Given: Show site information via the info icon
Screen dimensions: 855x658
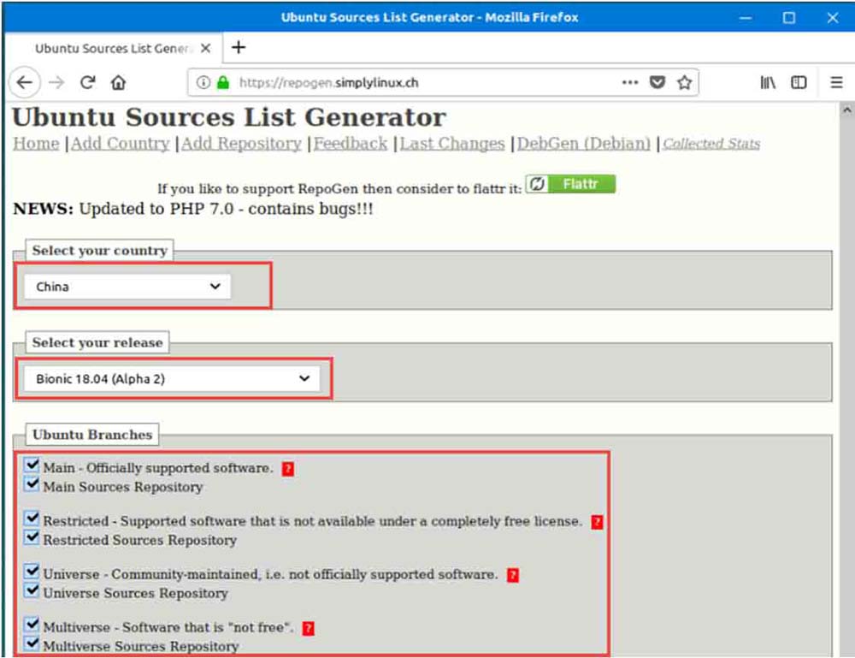Looking at the screenshot, I should pyautogui.click(x=203, y=82).
